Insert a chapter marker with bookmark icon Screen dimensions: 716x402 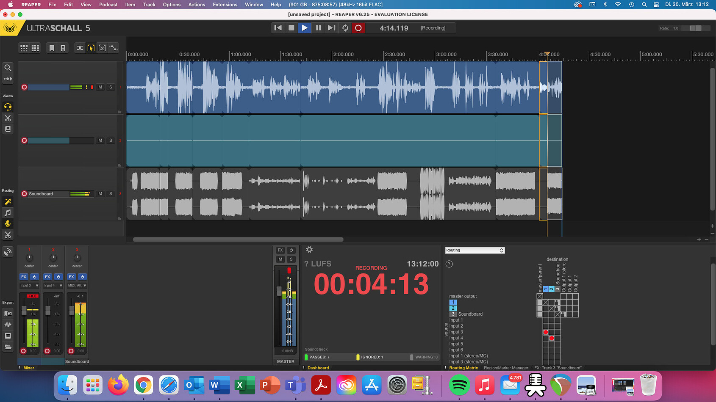[x=52, y=48]
